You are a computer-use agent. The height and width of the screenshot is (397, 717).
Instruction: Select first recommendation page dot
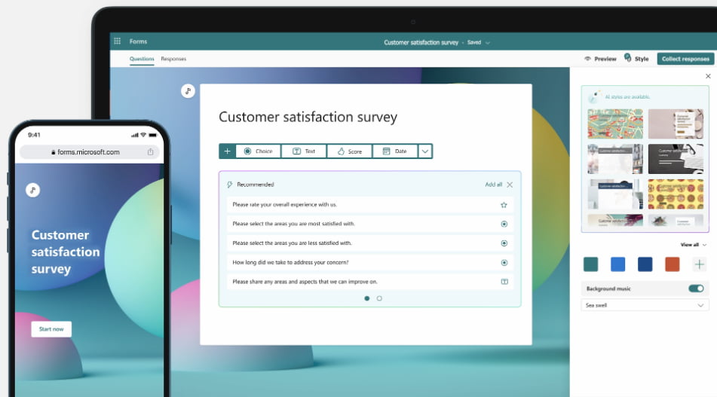(366, 298)
